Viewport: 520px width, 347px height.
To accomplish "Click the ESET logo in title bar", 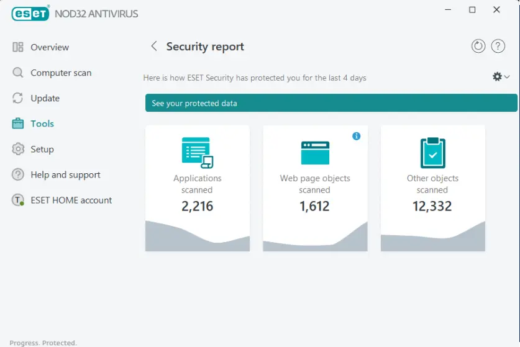I will pos(30,13).
